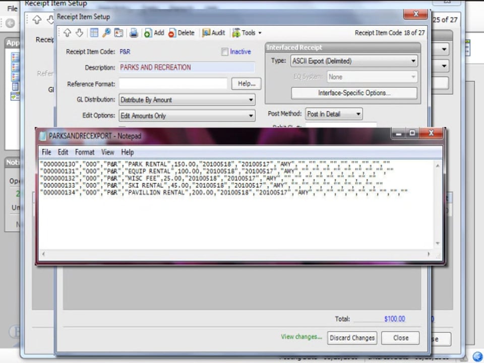The width and height of the screenshot is (484, 363).
Task: Open the GL Distribution dropdown
Action: click(x=187, y=100)
